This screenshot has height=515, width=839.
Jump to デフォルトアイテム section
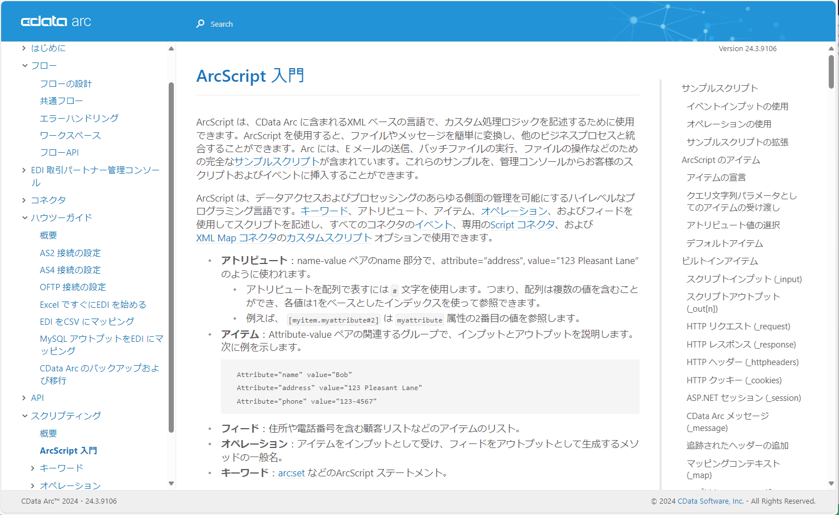click(x=725, y=243)
